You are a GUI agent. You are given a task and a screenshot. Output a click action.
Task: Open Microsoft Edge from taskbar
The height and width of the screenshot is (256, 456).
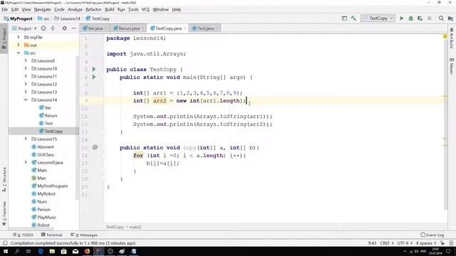[41, 251]
